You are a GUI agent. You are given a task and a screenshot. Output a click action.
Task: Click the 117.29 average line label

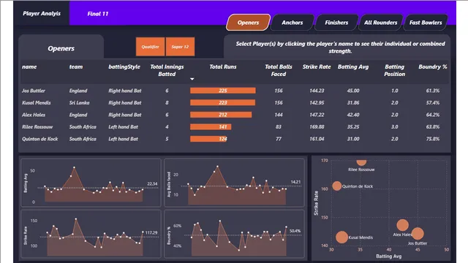click(151, 232)
